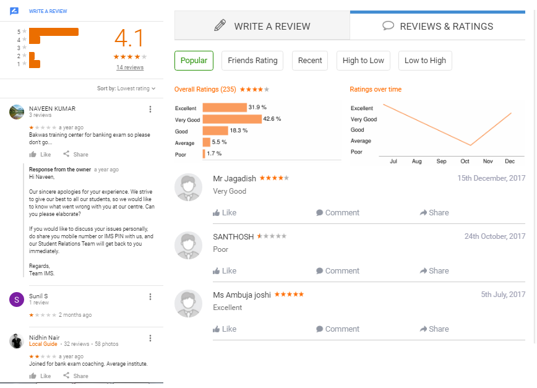
Task: Click Naveen Kumar's profile picture
Action: pyautogui.click(x=17, y=112)
